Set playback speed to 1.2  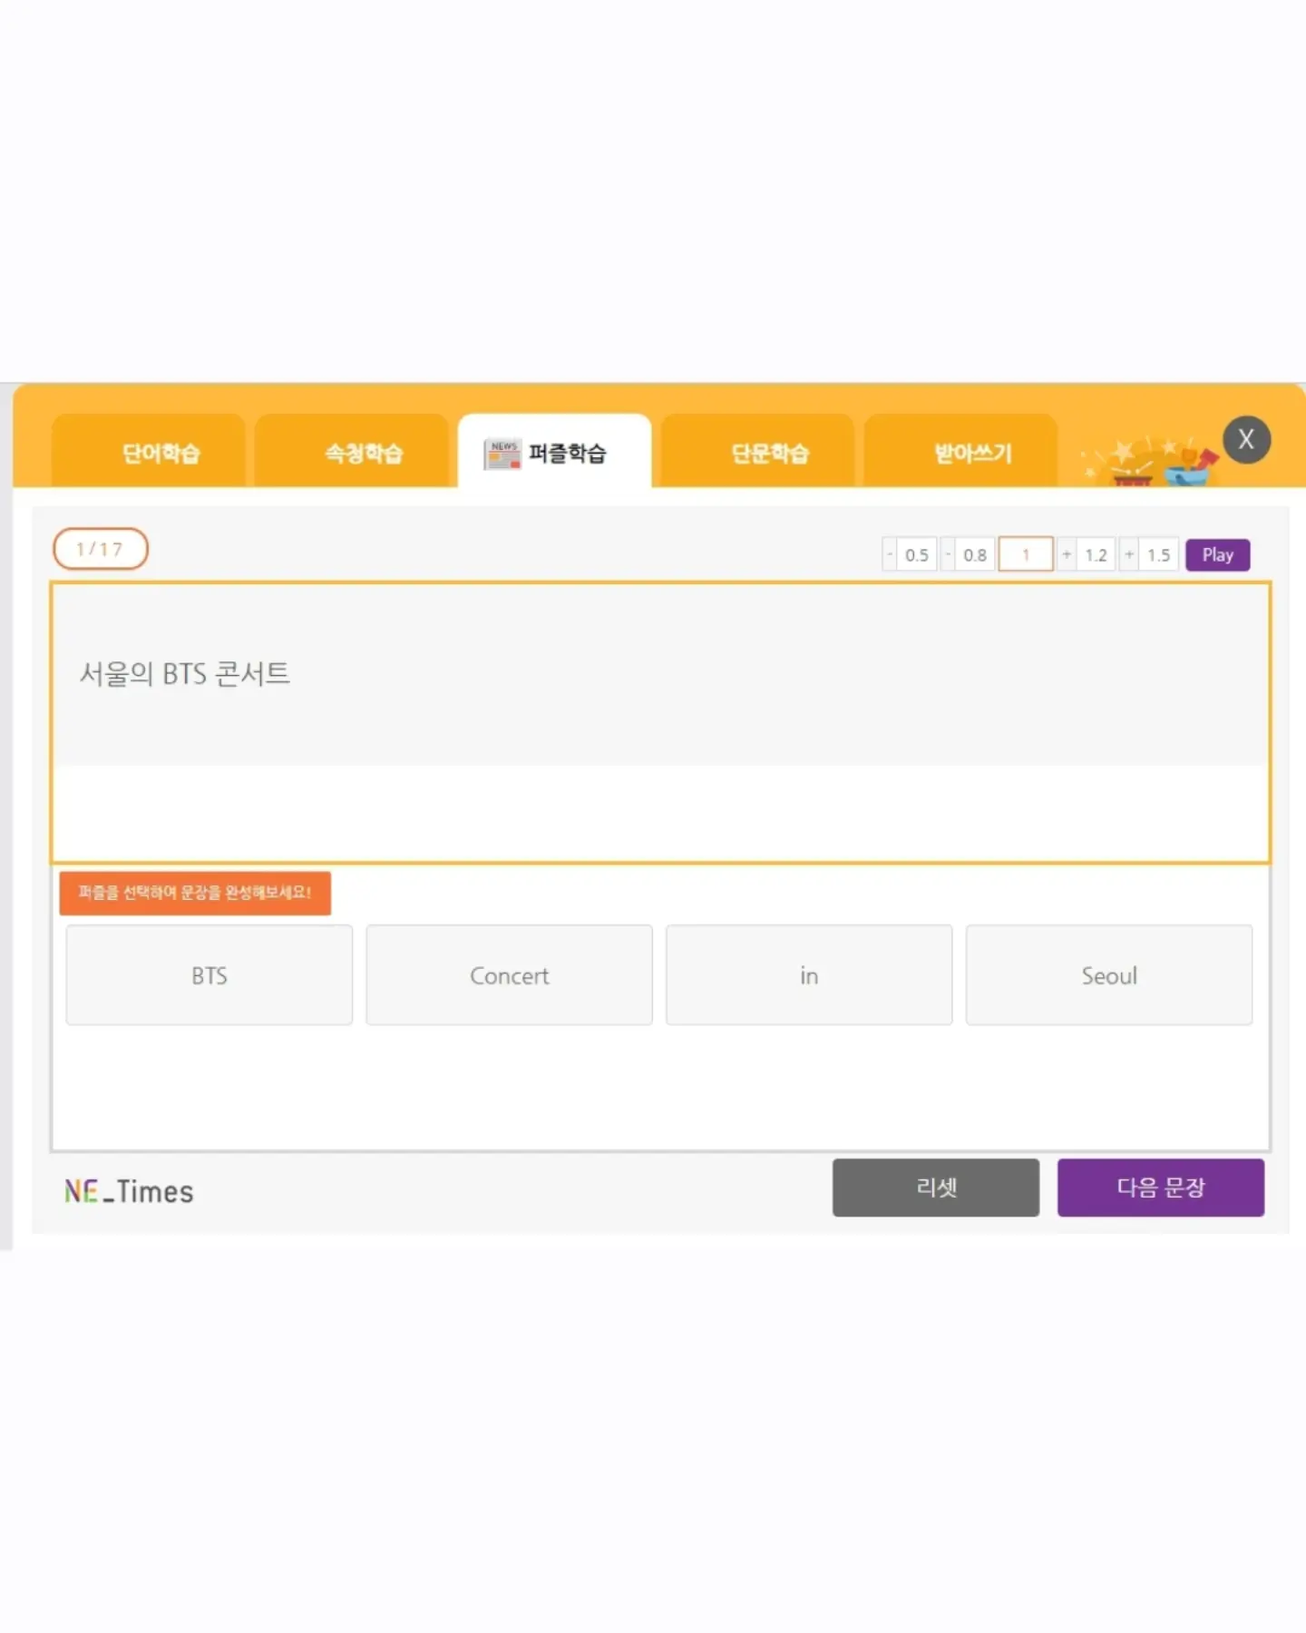click(x=1087, y=554)
